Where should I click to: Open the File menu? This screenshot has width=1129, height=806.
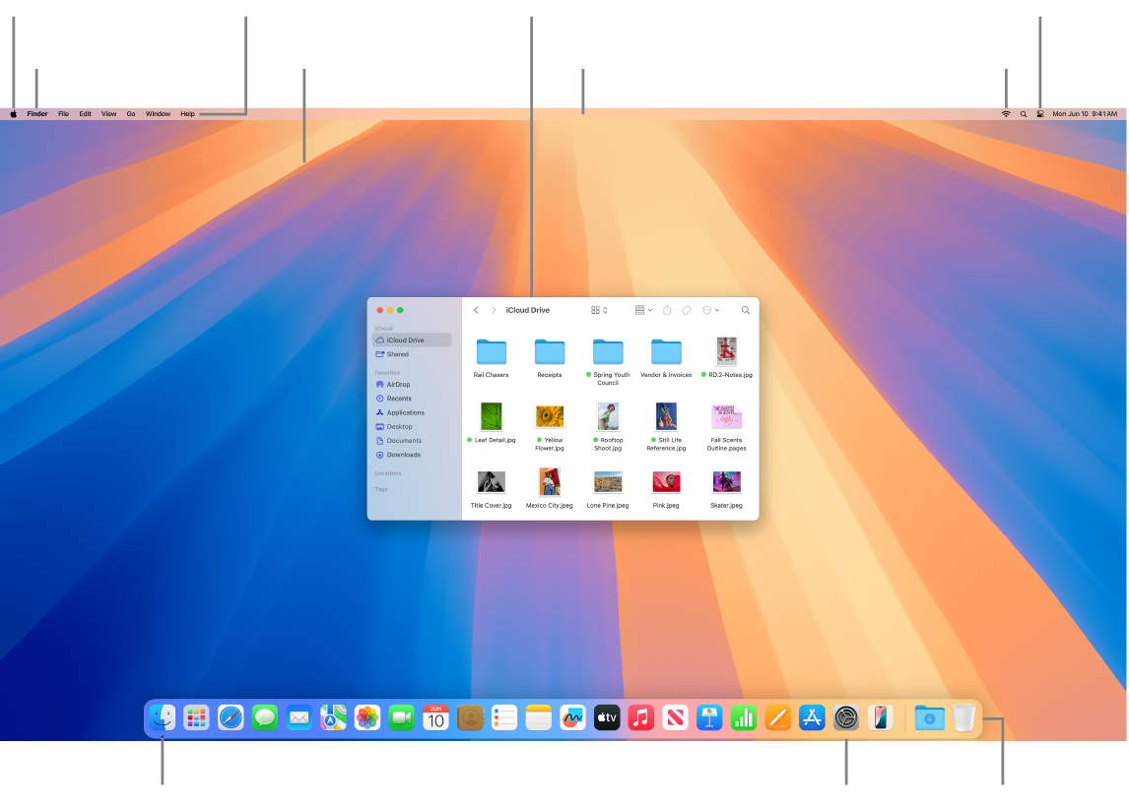63,113
